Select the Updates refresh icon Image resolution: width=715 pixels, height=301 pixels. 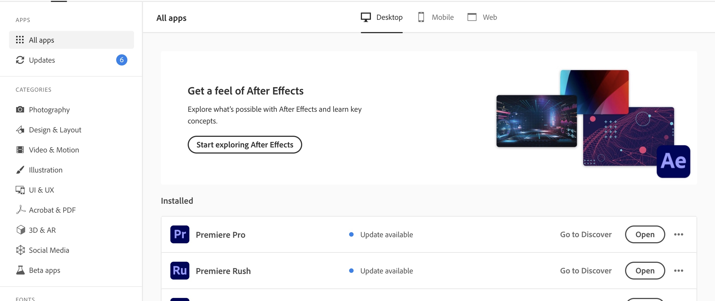pos(20,60)
